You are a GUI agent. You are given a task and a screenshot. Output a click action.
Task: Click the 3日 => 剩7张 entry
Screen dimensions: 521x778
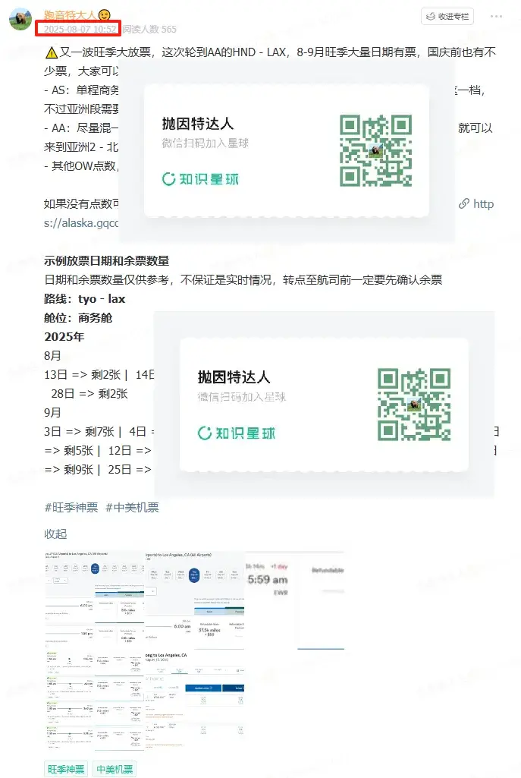coord(80,432)
